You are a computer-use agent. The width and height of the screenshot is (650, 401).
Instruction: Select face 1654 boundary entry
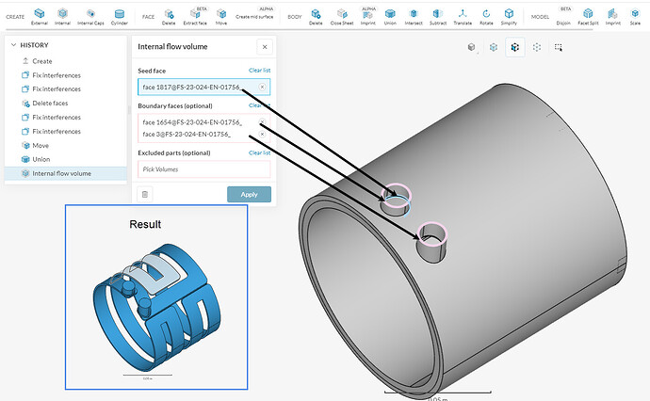(x=192, y=122)
